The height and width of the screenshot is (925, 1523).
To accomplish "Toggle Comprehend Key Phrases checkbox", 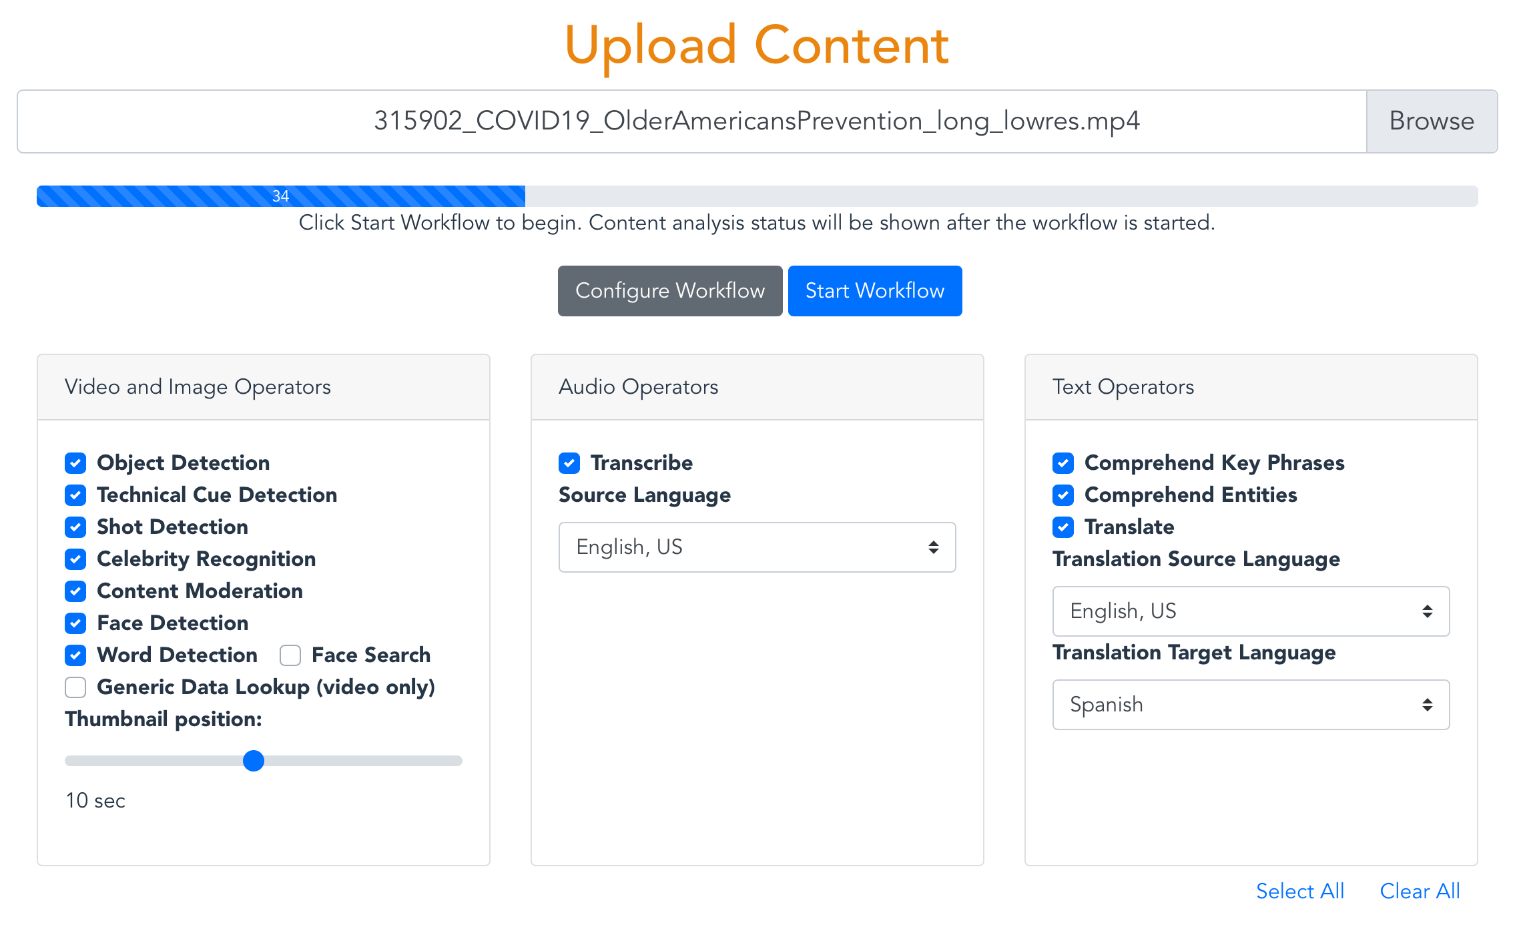I will coord(1063,462).
